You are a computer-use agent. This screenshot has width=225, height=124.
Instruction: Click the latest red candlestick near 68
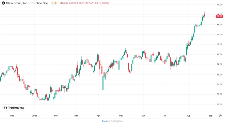pos(204,15)
